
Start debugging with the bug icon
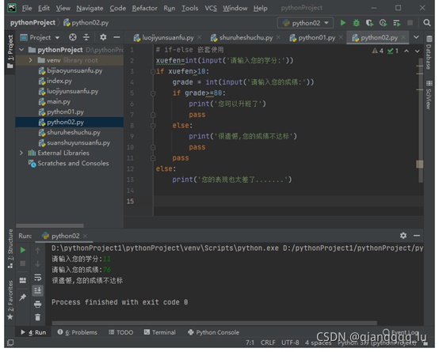[x=356, y=23]
